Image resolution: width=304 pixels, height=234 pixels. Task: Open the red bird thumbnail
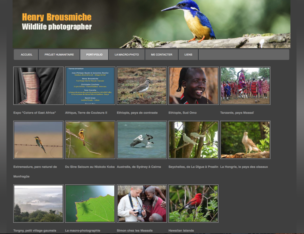tap(193, 203)
